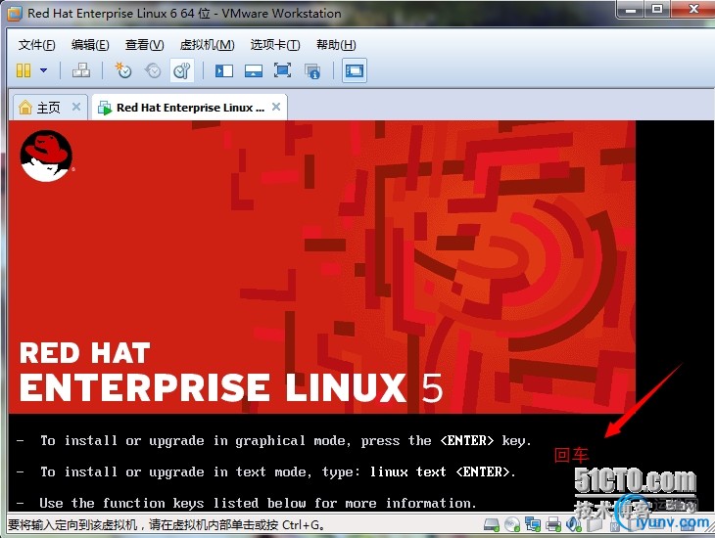Take a snapshot of this virtual machine
The image size is (715, 538).
click(122, 70)
